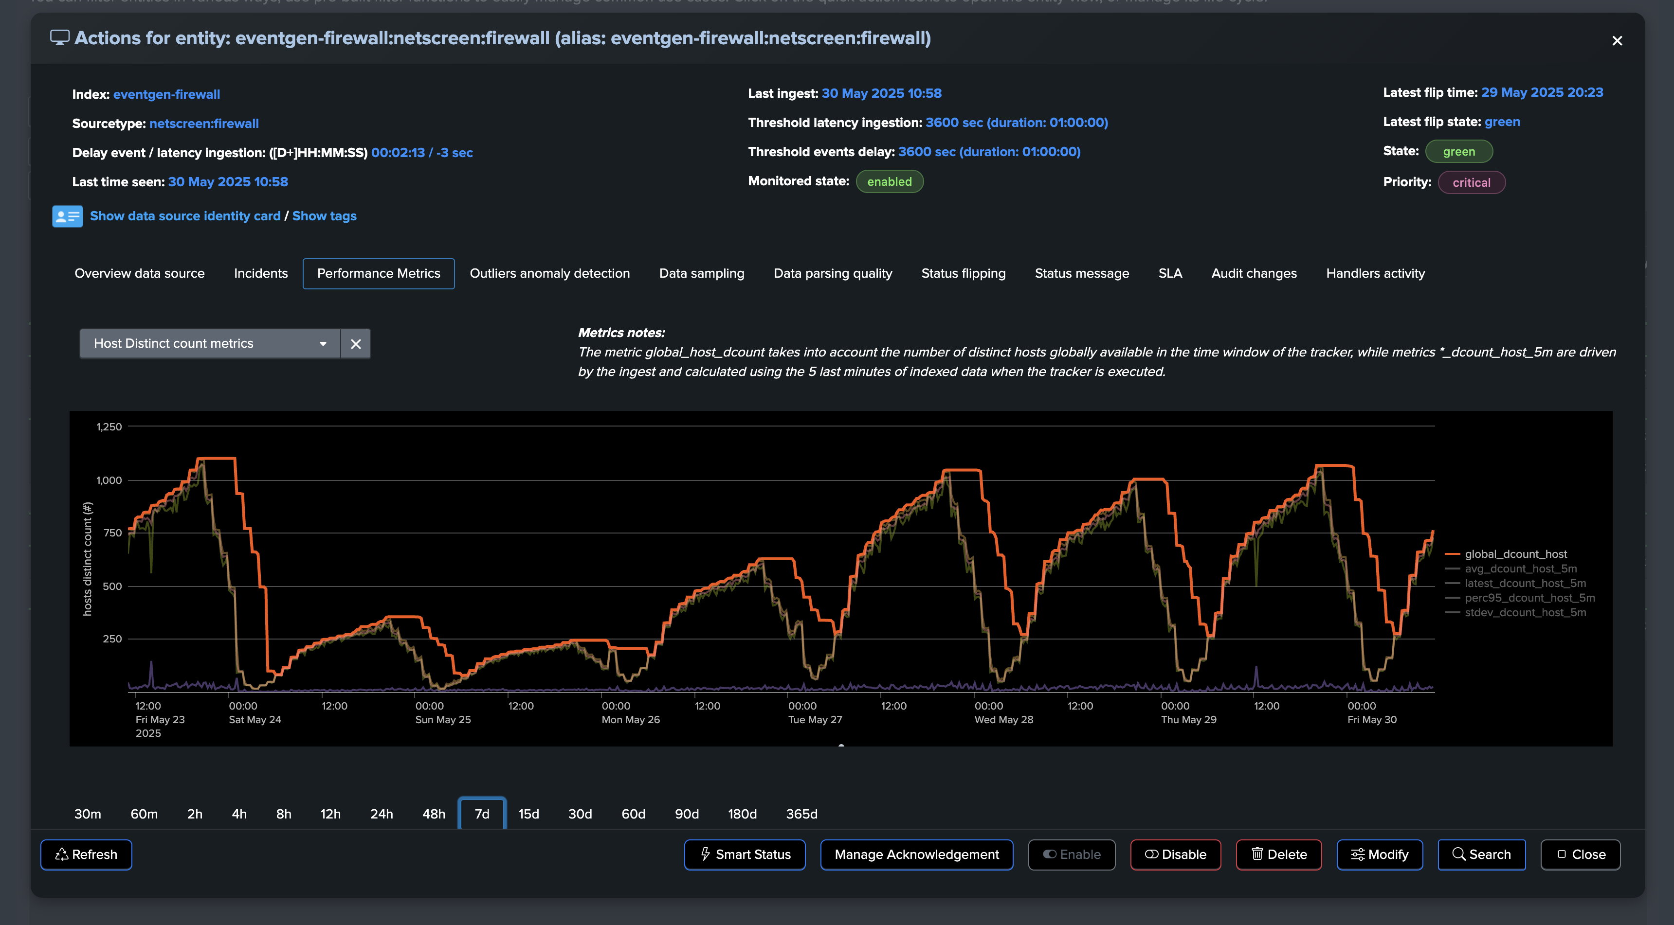Select the 24h time range
1674x925 pixels.
tap(382, 814)
